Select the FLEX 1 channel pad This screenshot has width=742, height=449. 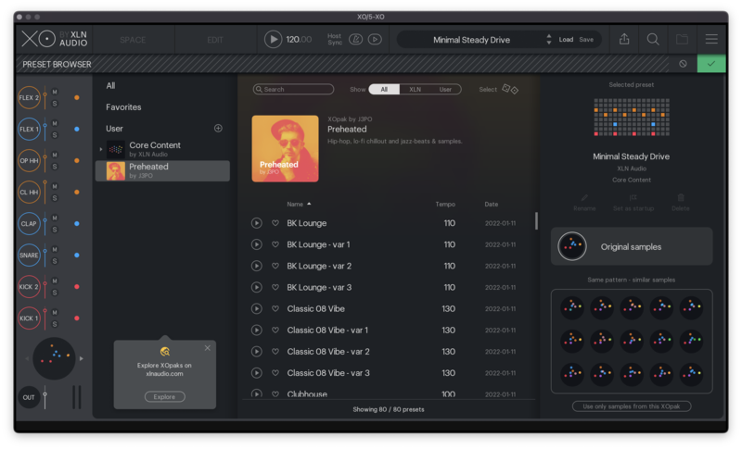[x=29, y=129]
